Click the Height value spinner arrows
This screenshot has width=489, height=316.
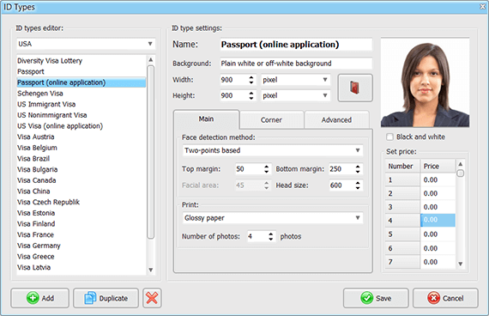click(x=251, y=95)
